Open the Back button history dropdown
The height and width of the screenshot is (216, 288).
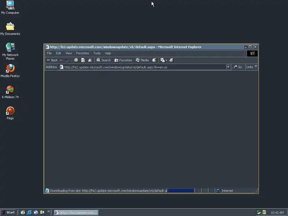tap(61, 60)
